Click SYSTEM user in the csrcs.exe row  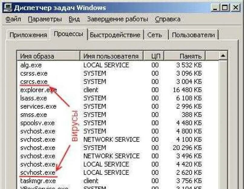coord(95,82)
